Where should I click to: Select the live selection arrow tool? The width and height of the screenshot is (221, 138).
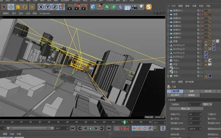(4, 7)
